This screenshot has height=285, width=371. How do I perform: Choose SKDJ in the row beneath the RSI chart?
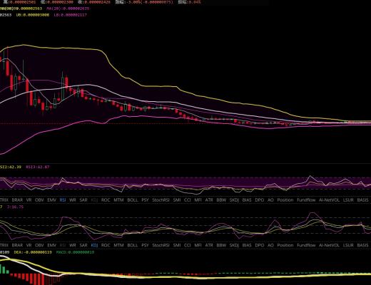click(234, 200)
